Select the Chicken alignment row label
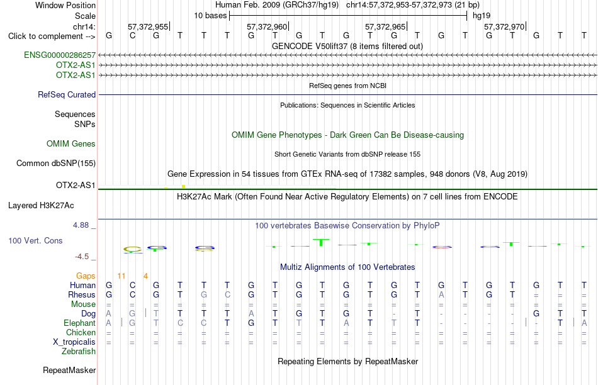Image resolution: width=598 pixels, height=385 pixels. [81, 333]
